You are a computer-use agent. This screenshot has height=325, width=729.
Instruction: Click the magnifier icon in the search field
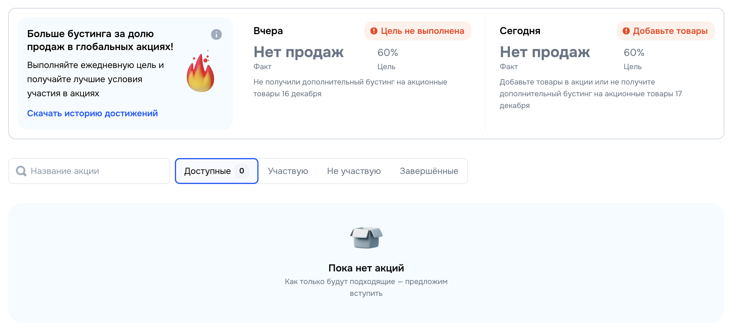(x=21, y=171)
